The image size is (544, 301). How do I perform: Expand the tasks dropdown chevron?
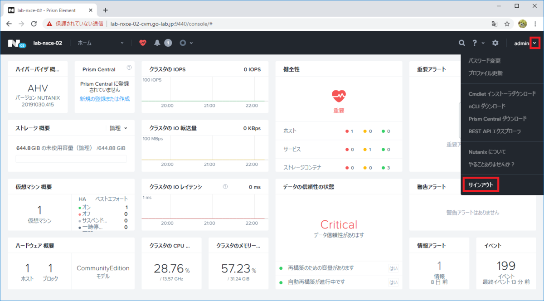point(191,43)
